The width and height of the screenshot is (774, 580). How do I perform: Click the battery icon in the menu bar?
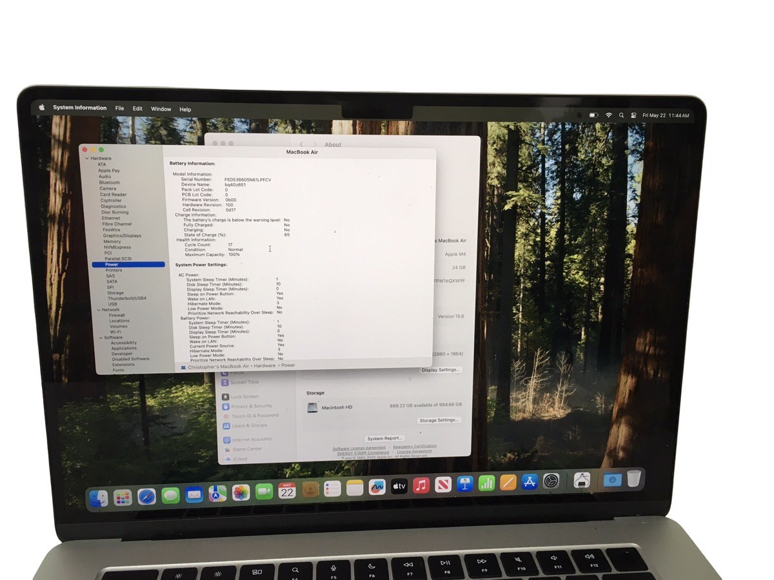coord(593,115)
